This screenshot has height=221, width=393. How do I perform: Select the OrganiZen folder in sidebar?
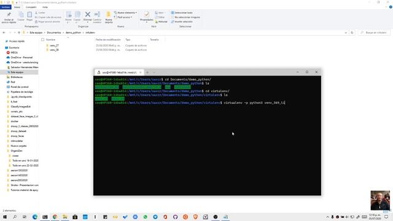click(x=17, y=151)
